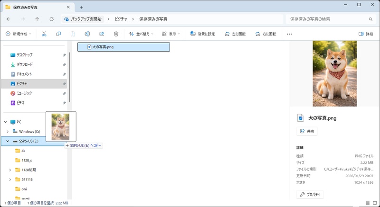This screenshot has width=380, height=207.
Task: Open ドキュメント in sidebar
Action: pyautogui.click(x=24, y=74)
